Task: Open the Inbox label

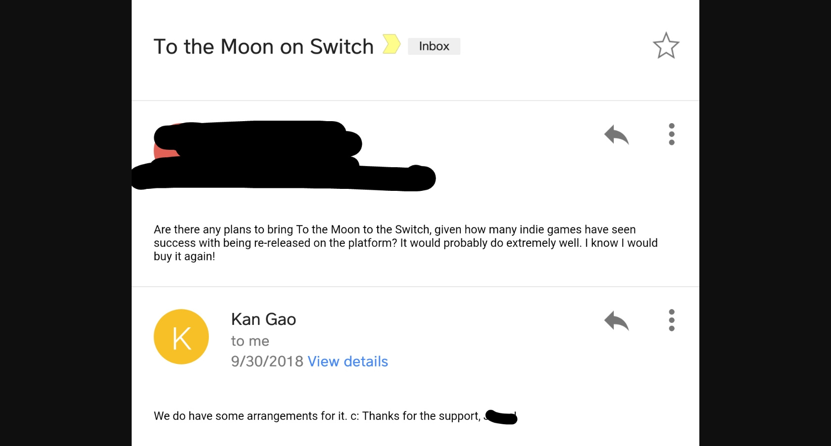Action: coord(434,46)
